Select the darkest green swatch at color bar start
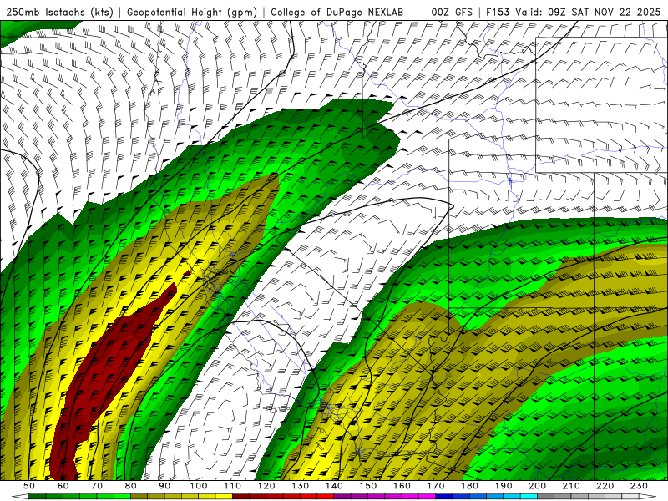 point(38,497)
